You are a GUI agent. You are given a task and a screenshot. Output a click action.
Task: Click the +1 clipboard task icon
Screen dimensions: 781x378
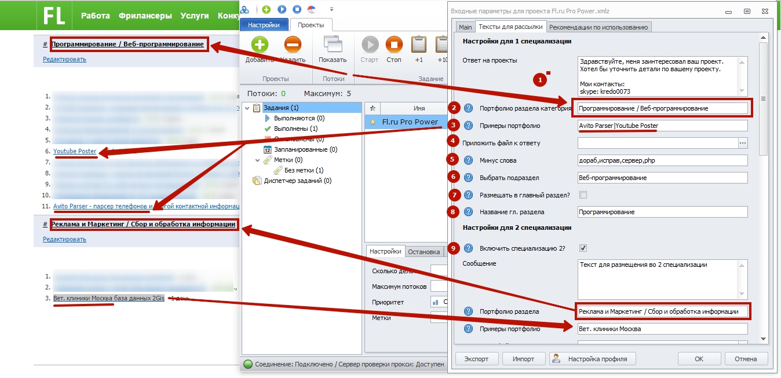click(419, 45)
